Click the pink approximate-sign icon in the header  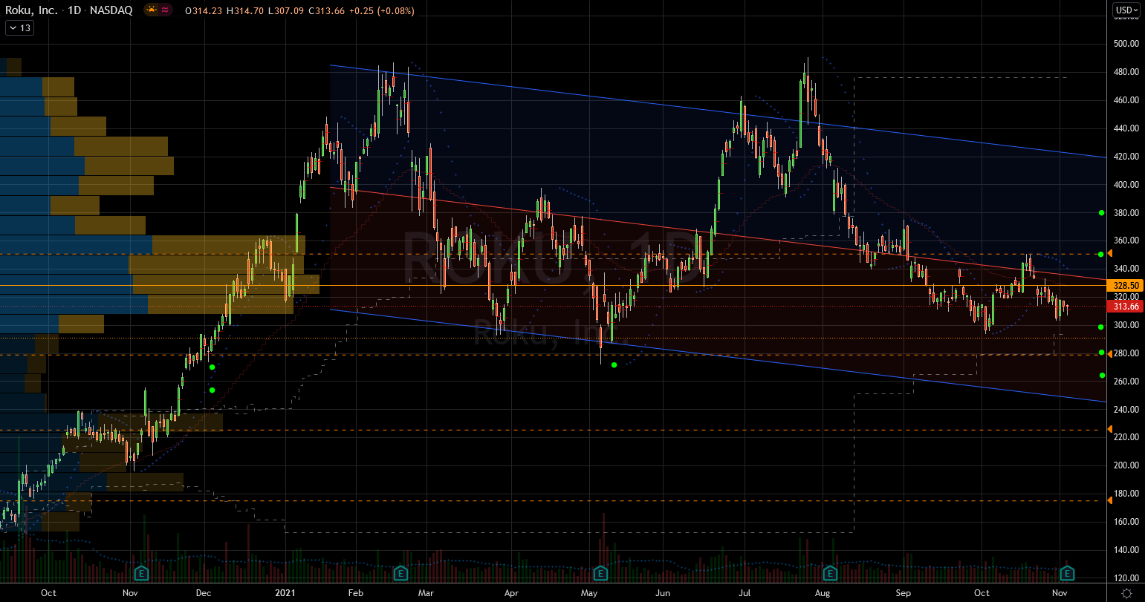164,10
